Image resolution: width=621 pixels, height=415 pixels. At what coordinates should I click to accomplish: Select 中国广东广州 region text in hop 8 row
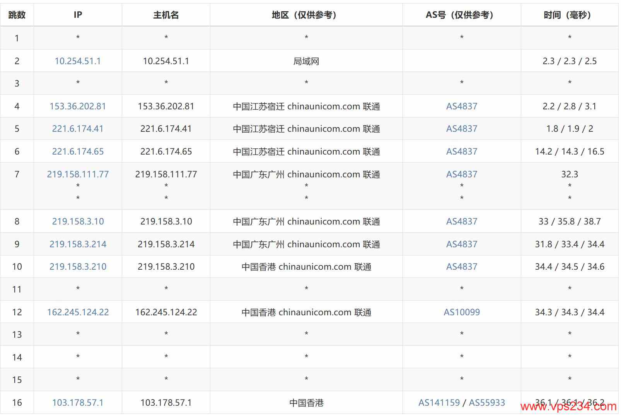(306, 221)
